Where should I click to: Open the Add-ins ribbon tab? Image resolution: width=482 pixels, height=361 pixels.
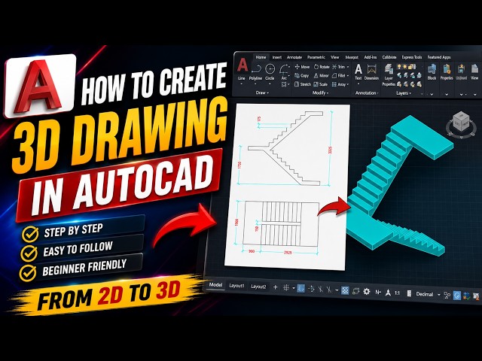coord(370,57)
